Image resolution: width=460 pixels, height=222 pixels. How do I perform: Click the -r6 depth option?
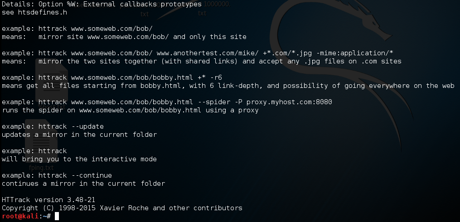(x=216, y=77)
